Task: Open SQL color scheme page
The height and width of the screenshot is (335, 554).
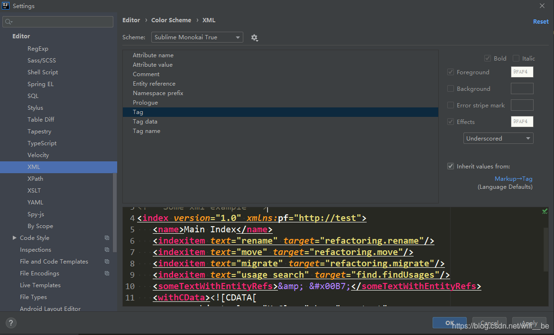Action: coord(33,96)
